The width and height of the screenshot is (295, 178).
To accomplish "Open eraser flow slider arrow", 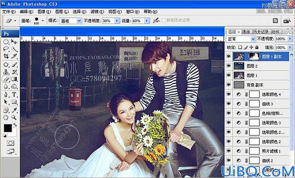I will (147, 21).
